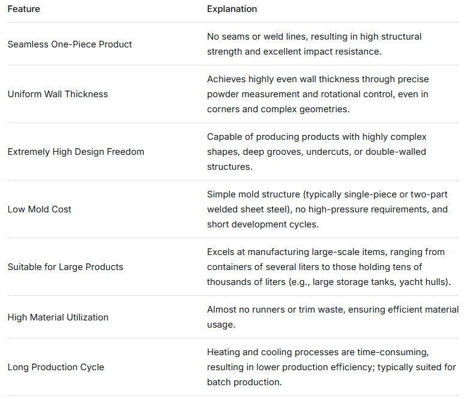Select the Extremely High Design Freedom cell

coord(76,152)
